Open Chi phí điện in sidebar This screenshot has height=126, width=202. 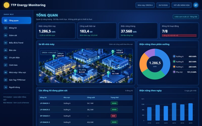[x=16, y=58]
